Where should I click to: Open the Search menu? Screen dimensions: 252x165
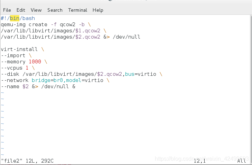55,10
